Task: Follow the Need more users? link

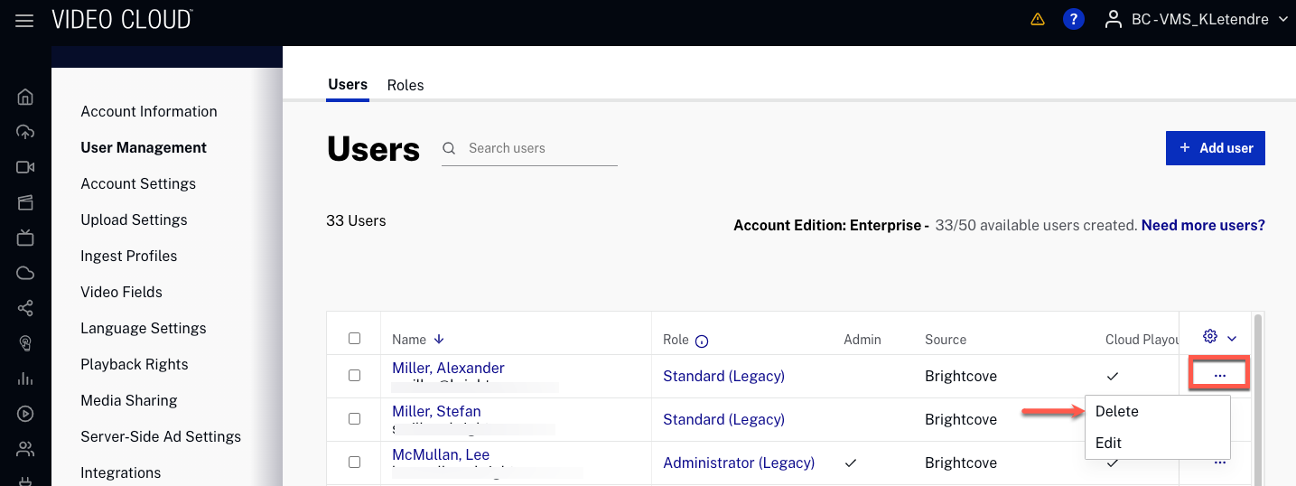Action: tap(1203, 225)
